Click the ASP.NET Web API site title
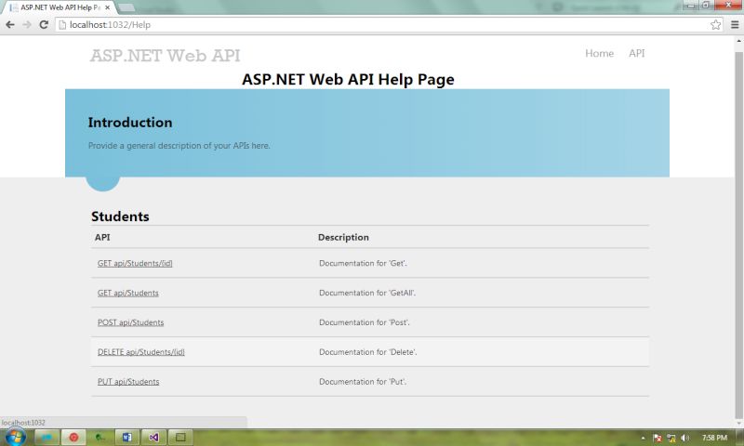This screenshot has height=446, width=744. point(166,56)
